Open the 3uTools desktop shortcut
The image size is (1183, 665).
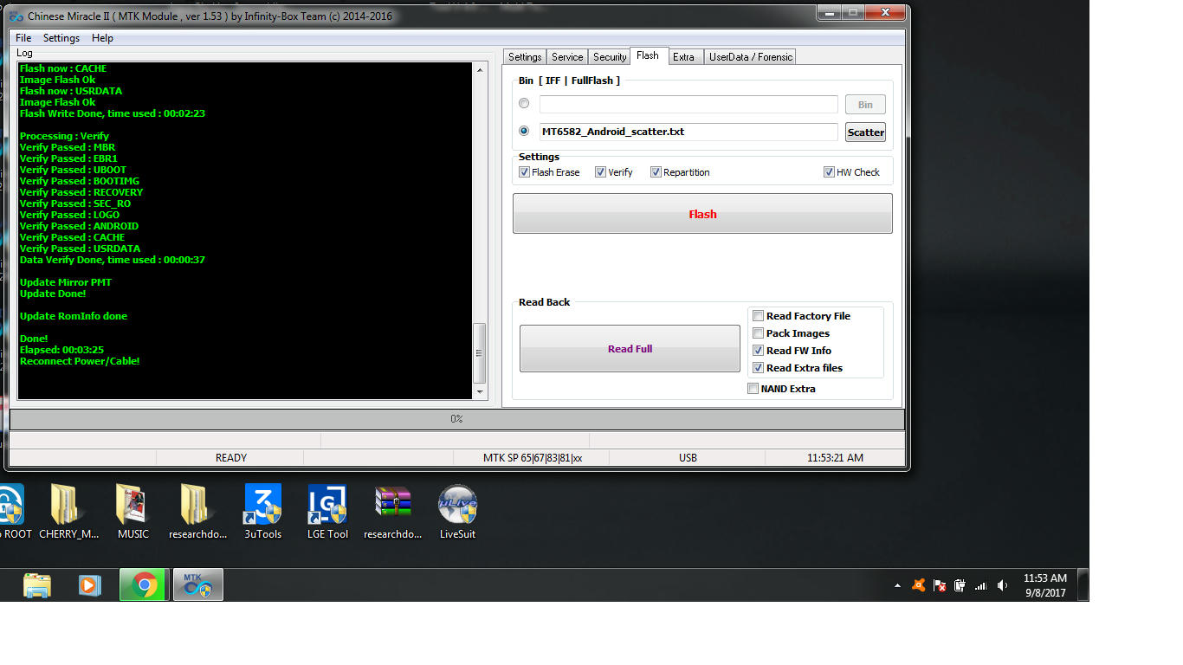pos(262,512)
